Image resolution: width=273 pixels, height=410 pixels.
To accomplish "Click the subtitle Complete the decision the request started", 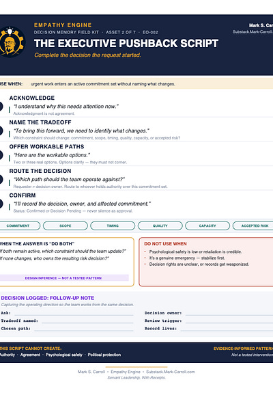I will [87, 55].
